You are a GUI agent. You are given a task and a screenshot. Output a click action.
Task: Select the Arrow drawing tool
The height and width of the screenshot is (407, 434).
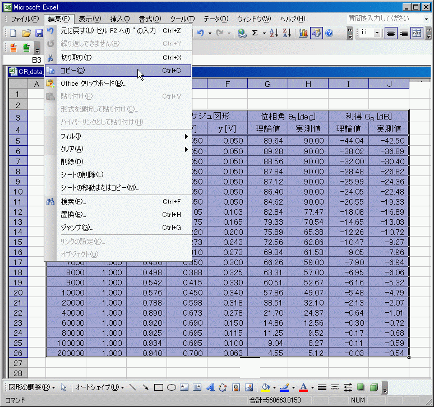tap(146, 387)
